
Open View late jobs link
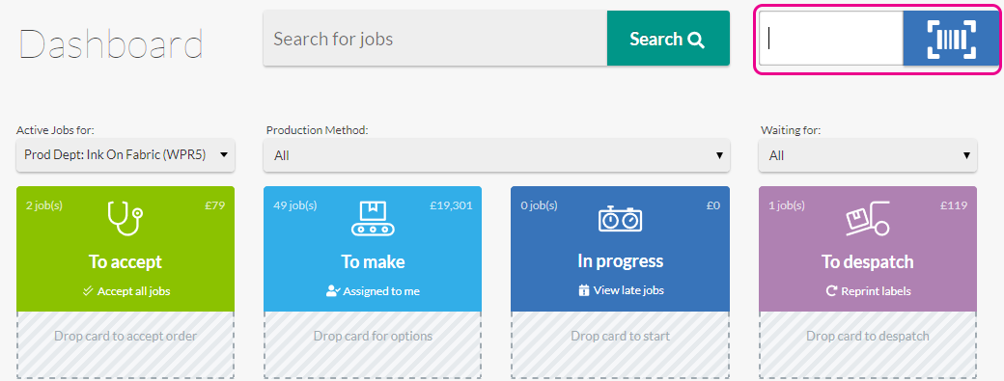[628, 290]
